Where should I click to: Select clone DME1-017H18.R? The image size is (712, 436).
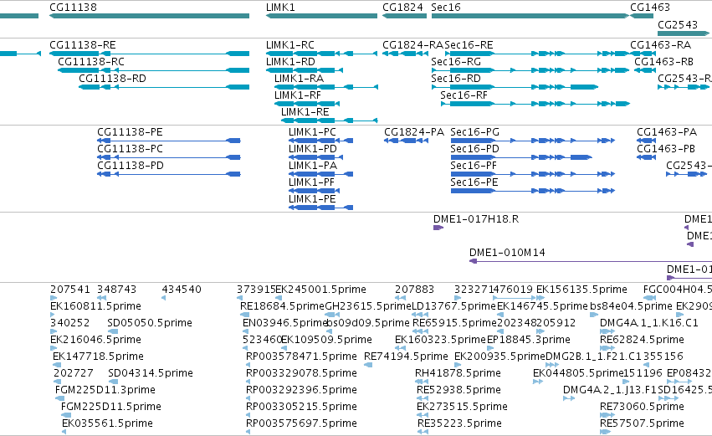(438, 228)
